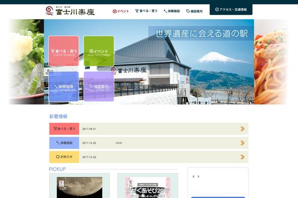
Task: Open the news arrow for 2017.10.22 entry
Action: pyautogui.click(x=242, y=157)
